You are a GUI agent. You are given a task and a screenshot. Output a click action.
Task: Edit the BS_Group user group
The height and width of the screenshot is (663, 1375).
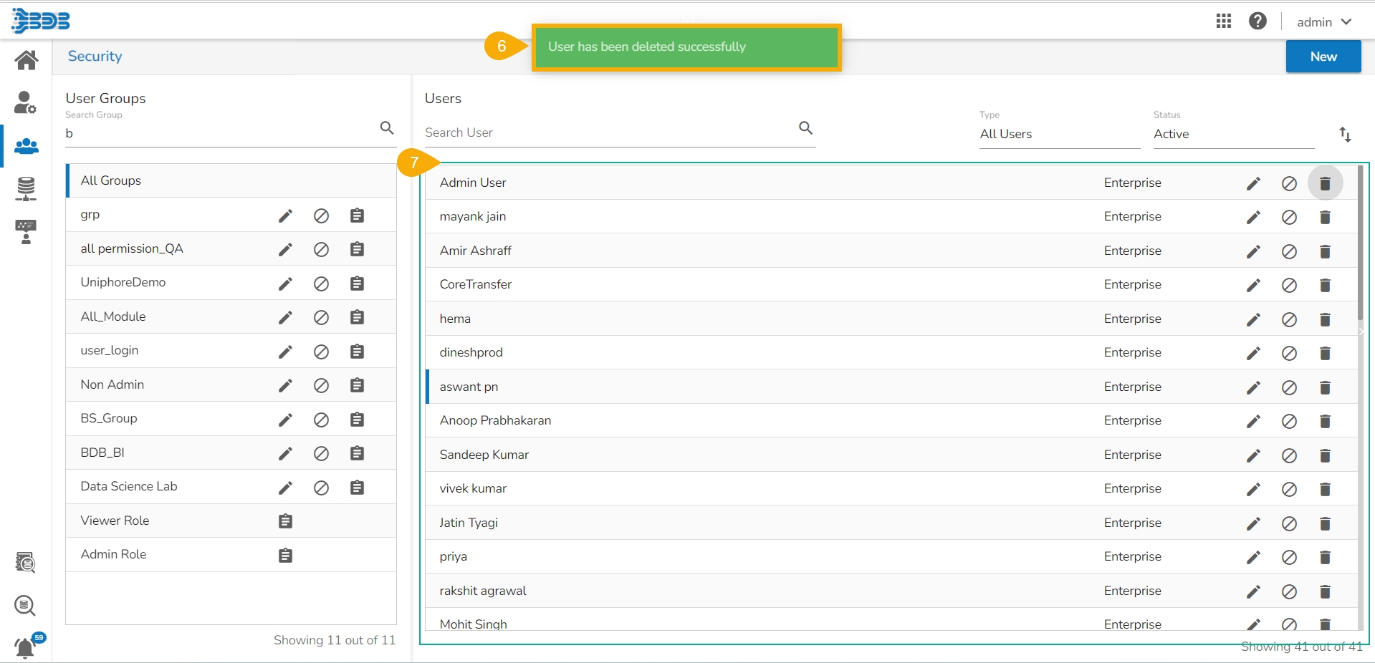285,420
